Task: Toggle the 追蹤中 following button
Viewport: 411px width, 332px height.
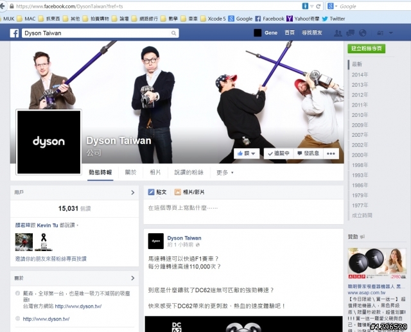Action: (279, 153)
